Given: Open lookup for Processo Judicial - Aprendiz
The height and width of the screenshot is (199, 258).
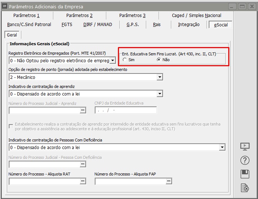Looking at the screenshot, I should click(83, 110).
